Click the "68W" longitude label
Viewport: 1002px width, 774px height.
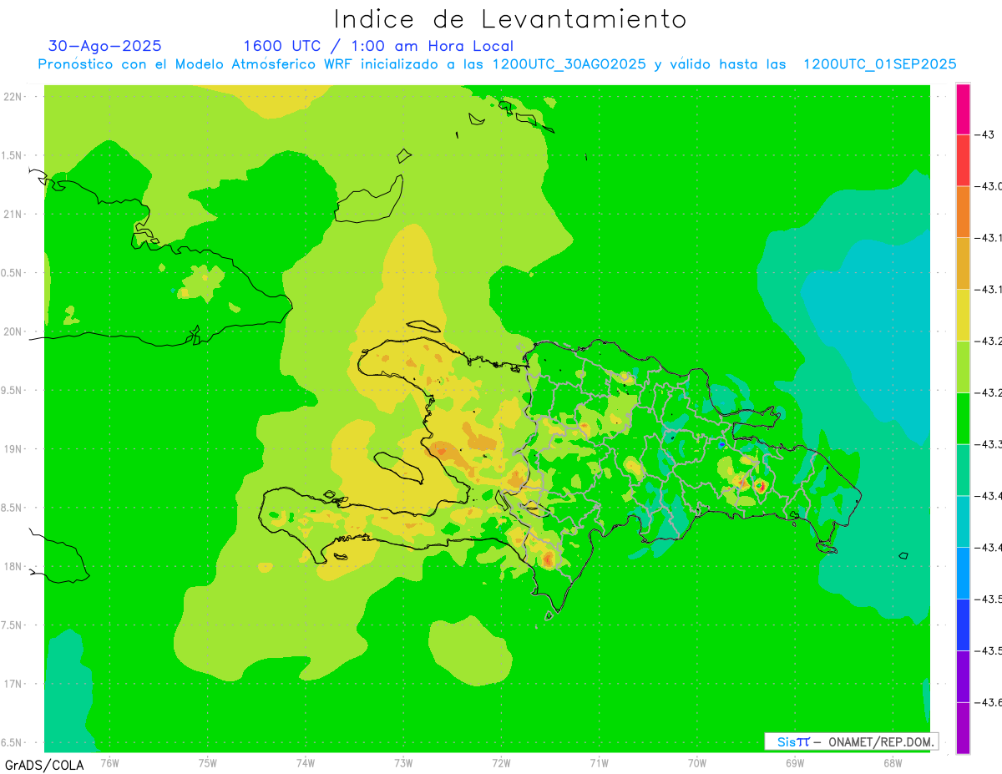[893, 762]
